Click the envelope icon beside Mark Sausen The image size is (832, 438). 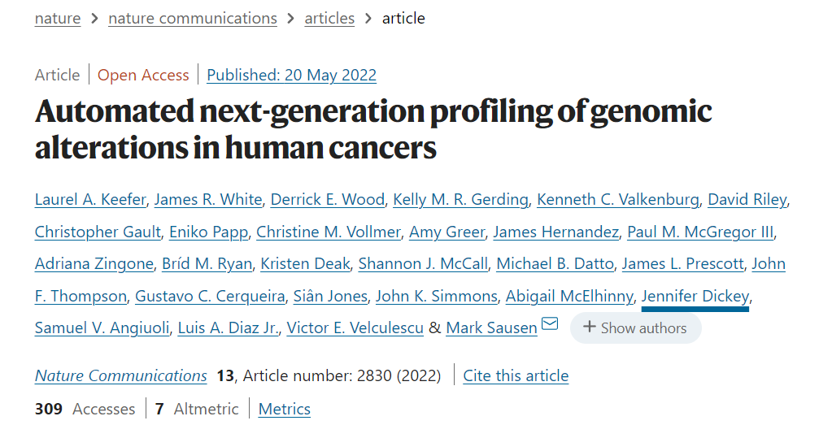(550, 323)
